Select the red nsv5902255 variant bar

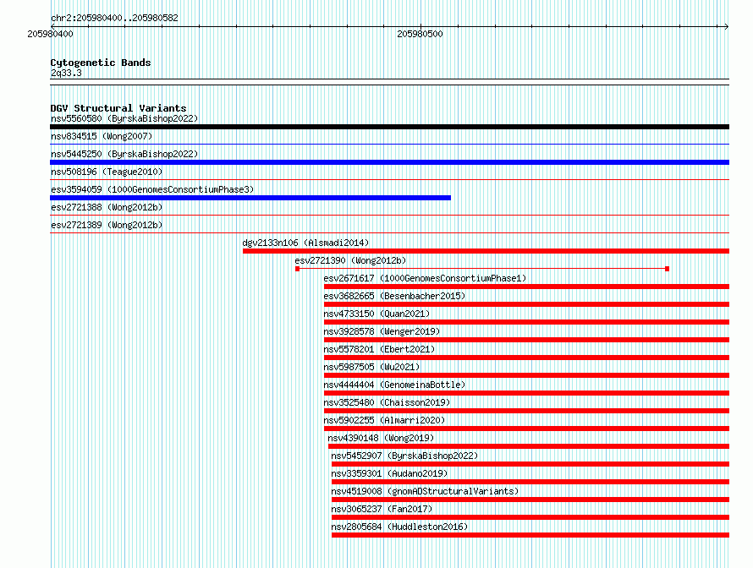coord(527,429)
